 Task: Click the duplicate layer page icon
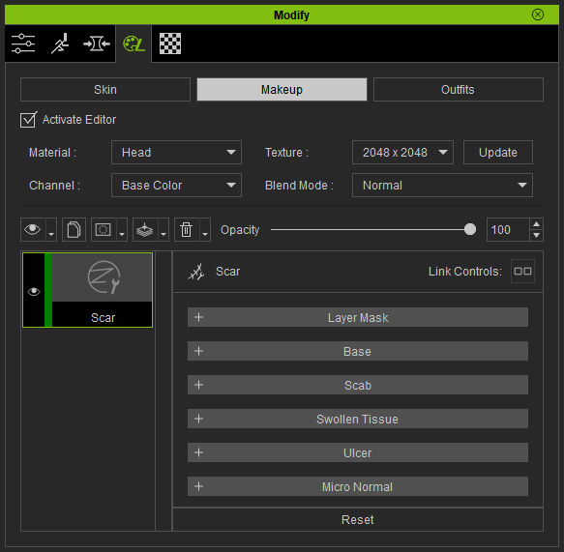pyautogui.click(x=74, y=230)
